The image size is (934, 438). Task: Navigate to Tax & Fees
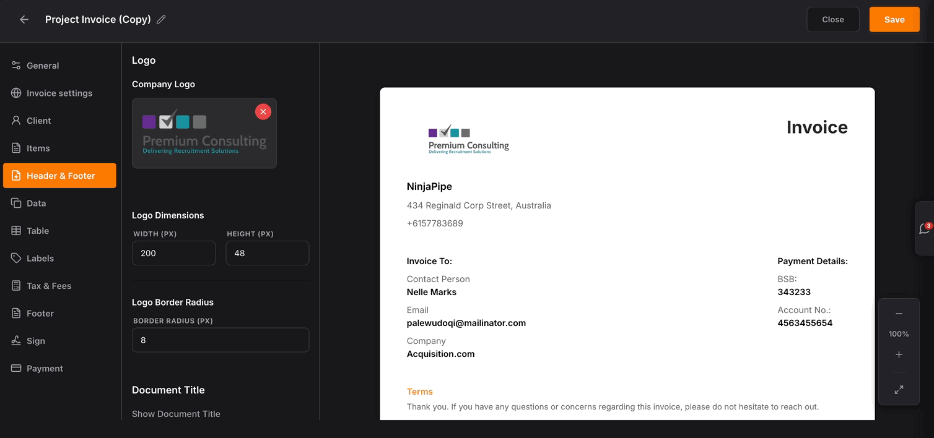point(49,286)
